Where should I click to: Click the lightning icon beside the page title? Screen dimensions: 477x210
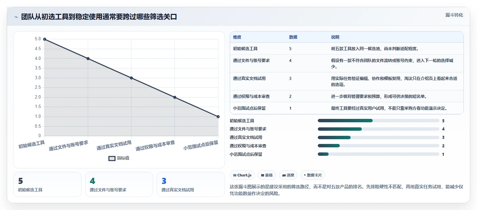(16, 17)
